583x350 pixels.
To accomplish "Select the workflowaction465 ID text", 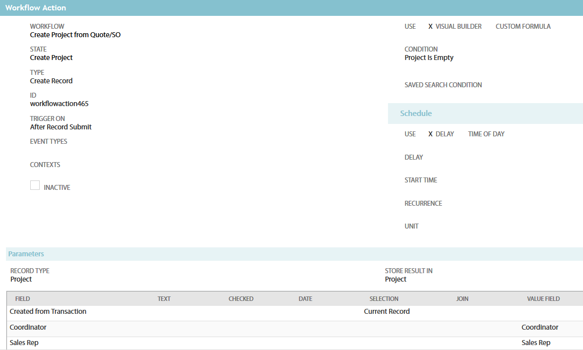I will [x=59, y=104].
